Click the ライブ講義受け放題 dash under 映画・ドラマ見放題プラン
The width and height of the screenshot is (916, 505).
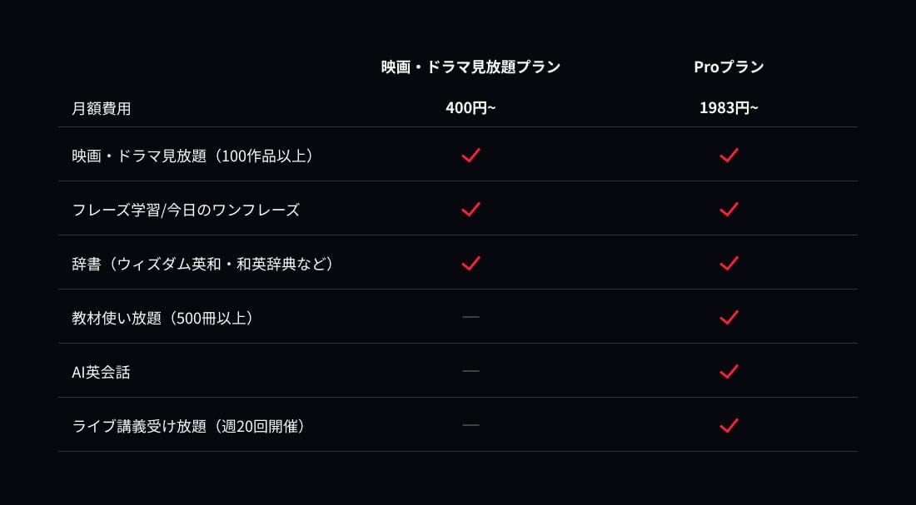click(470, 425)
